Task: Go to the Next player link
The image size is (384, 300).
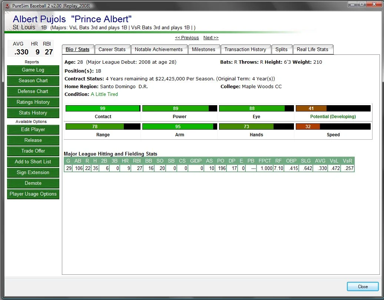Action: 211,38
